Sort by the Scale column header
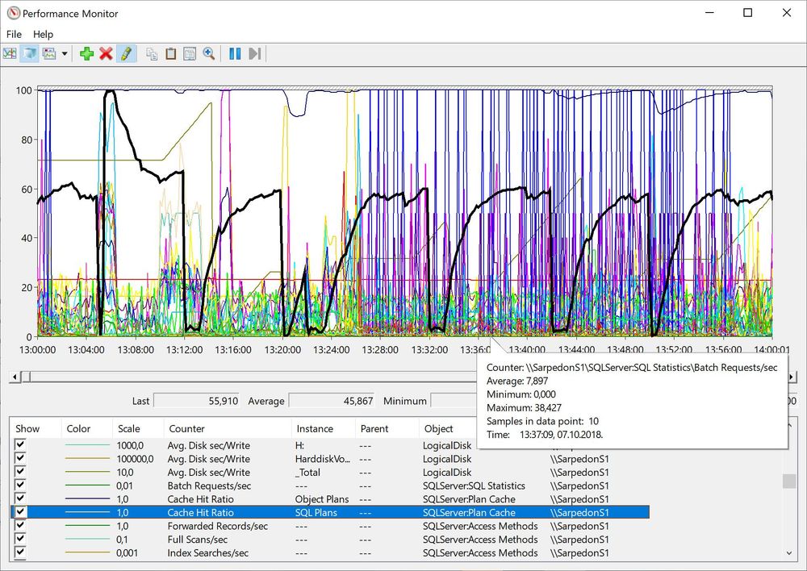This screenshot has width=807, height=571. point(138,428)
